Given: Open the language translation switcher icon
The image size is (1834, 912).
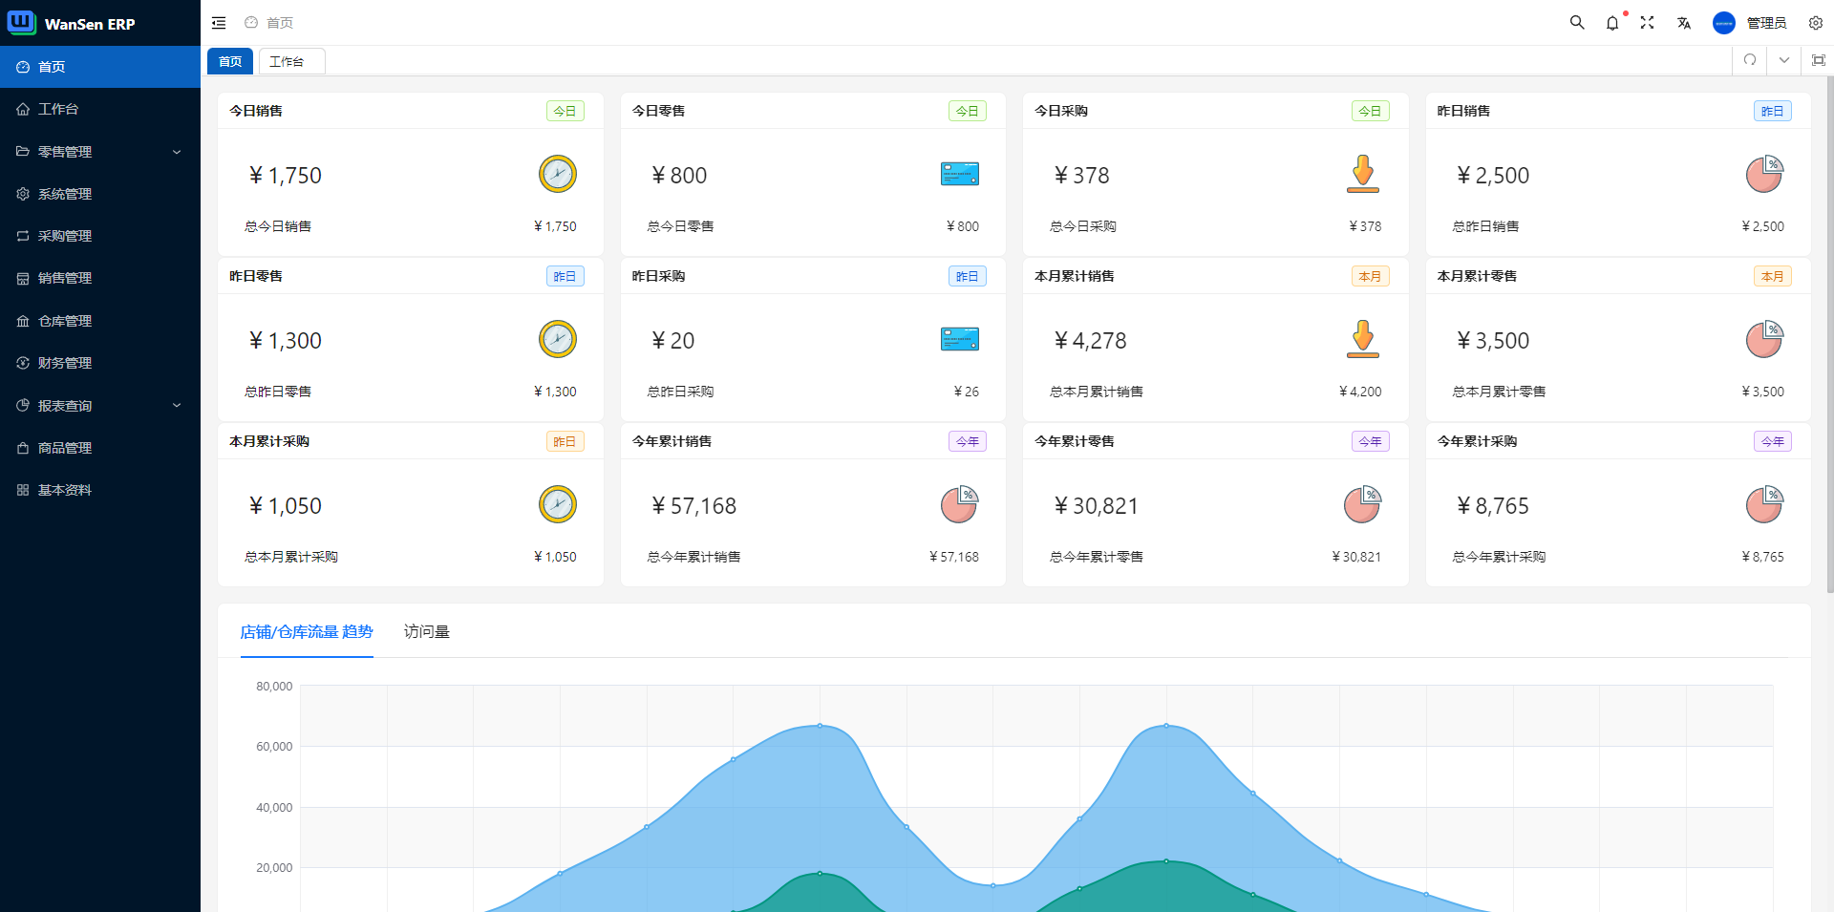Looking at the screenshot, I should [x=1684, y=23].
